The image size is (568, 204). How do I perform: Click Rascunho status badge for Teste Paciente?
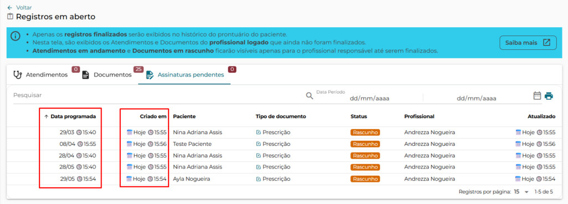pyautogui.click(x=365, y=144)
